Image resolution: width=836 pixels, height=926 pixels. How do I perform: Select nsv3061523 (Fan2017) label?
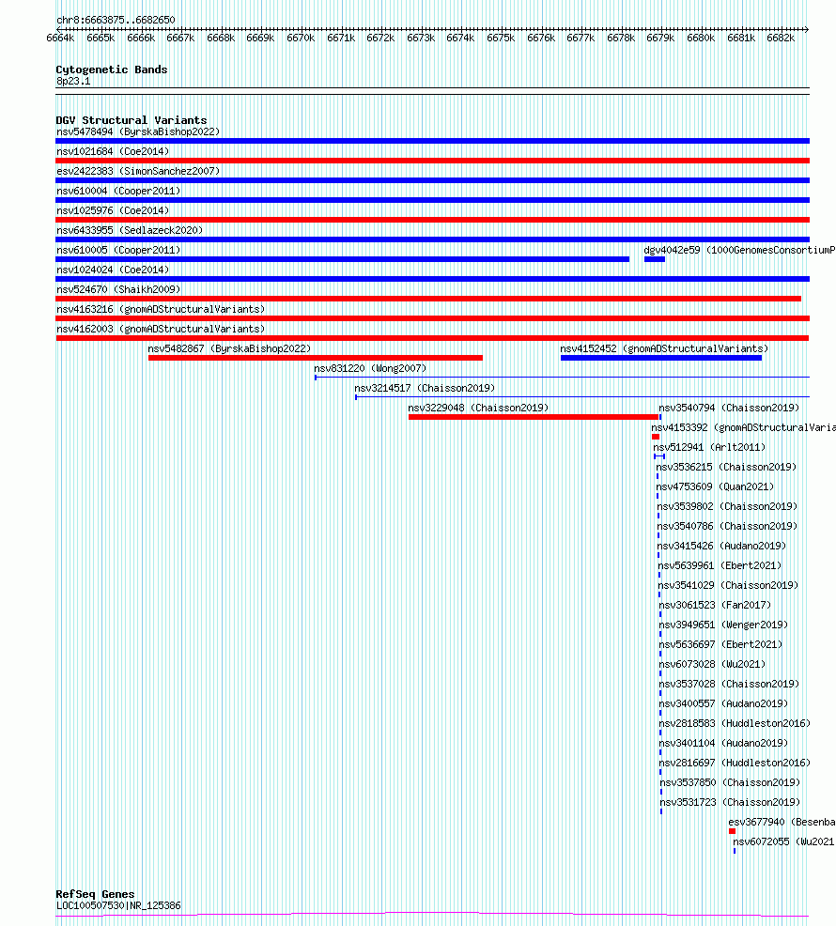pos(715,606)
